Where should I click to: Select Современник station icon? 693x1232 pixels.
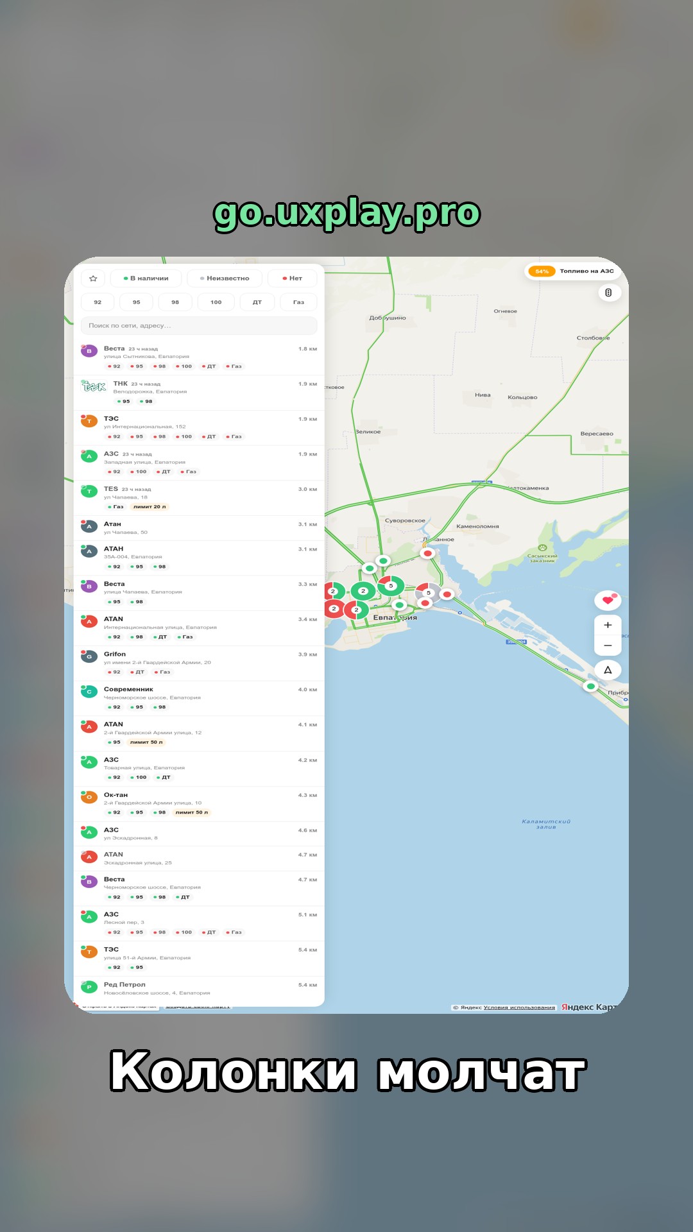tap(89, 692)
